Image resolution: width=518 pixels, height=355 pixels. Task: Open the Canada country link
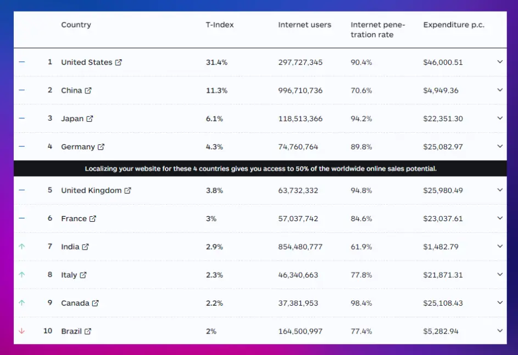click(x=75, y=303)
